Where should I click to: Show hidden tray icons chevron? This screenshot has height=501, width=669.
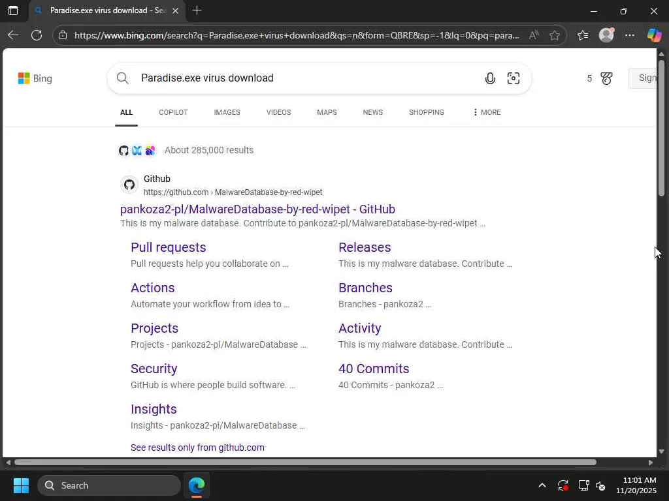[x=542, y=485]
